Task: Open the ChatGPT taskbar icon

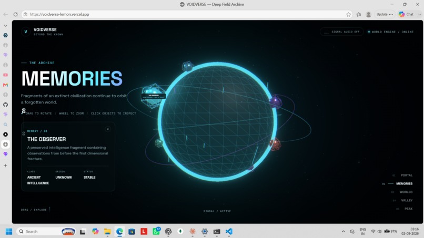Action: 168,232
